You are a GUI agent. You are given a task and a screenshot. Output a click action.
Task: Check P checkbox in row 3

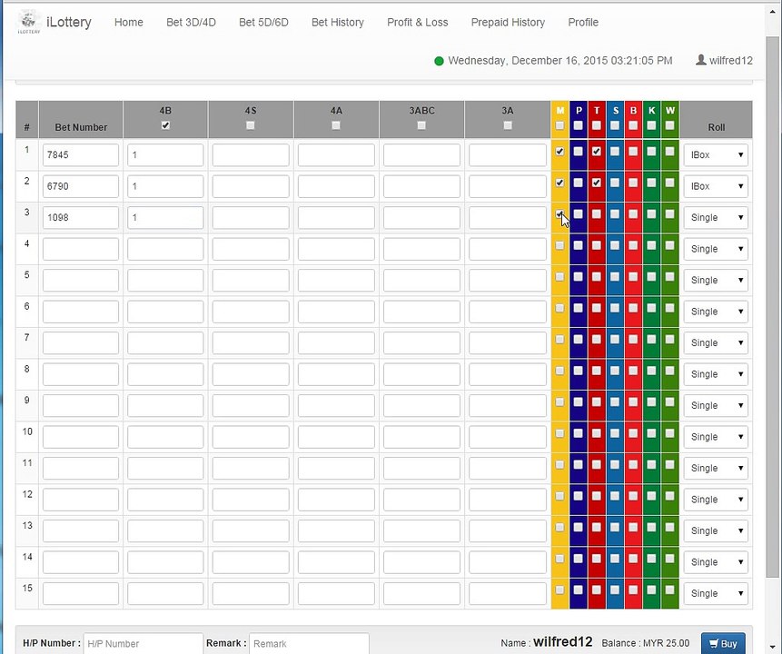pos(578,214)
